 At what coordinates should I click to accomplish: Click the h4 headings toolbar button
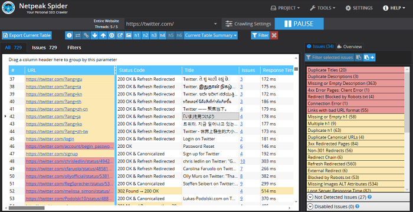162,35
